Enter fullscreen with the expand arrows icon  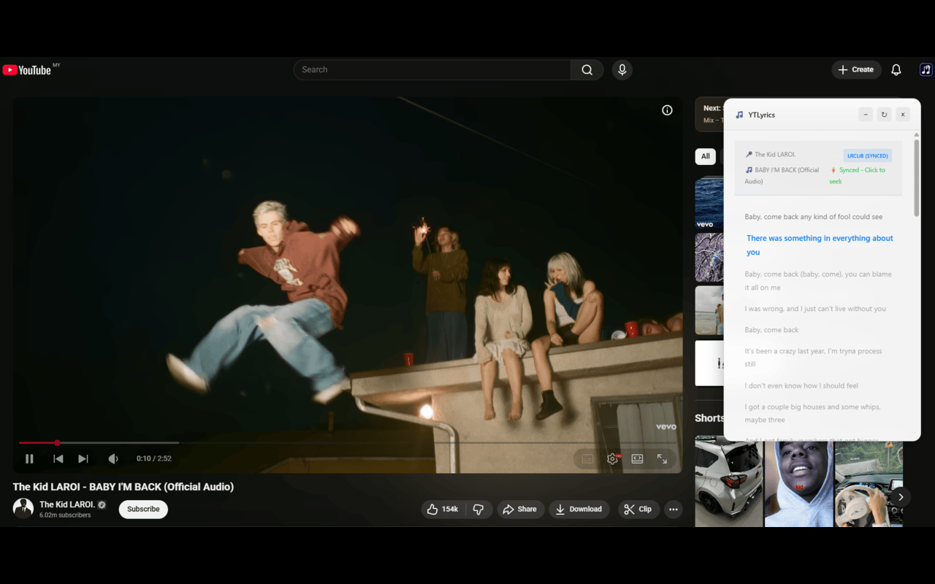[x=662, y=458]
